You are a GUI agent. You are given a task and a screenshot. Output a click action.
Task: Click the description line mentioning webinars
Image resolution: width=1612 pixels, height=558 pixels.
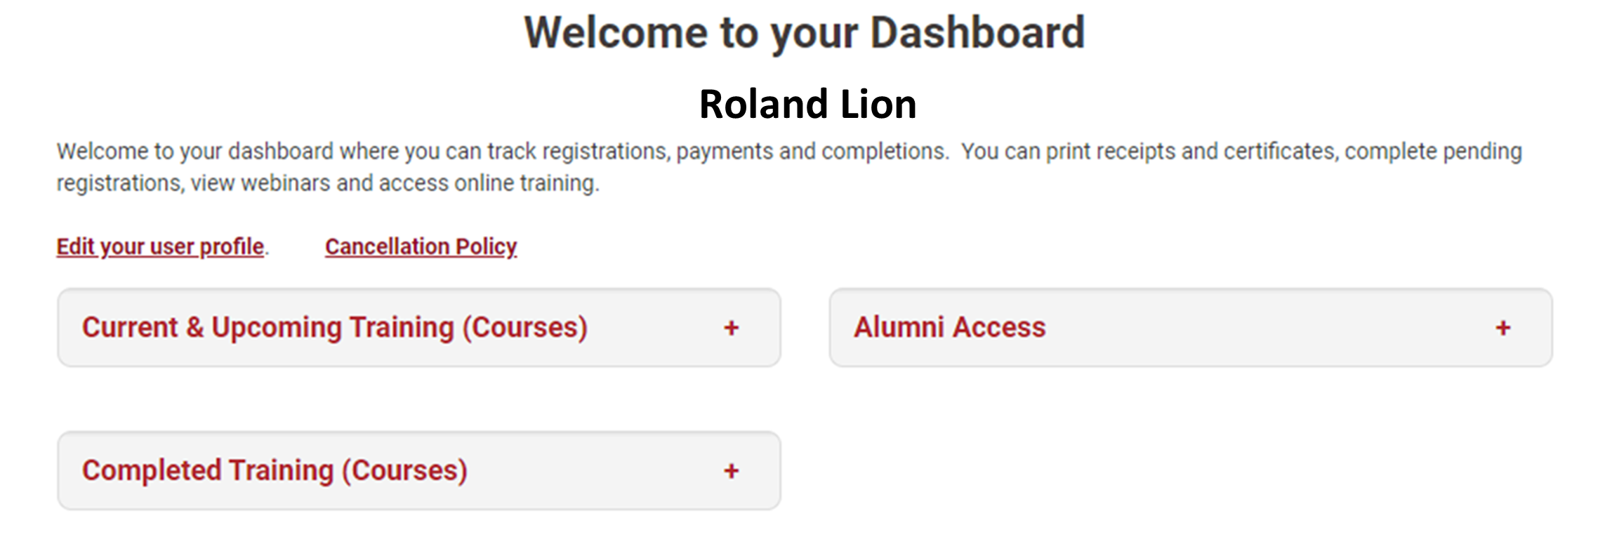click(x=328, y=183)
